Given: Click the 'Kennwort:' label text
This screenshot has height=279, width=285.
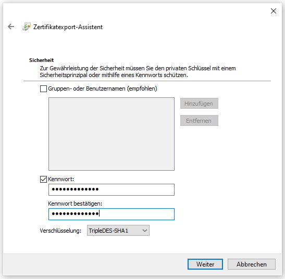Looking at the screenshot, I should coord(61,179).
